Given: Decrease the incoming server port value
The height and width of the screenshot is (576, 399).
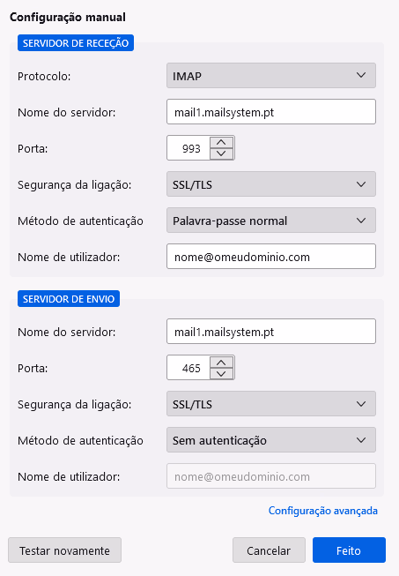Looking at the screenshot, I should coord(221,153).
